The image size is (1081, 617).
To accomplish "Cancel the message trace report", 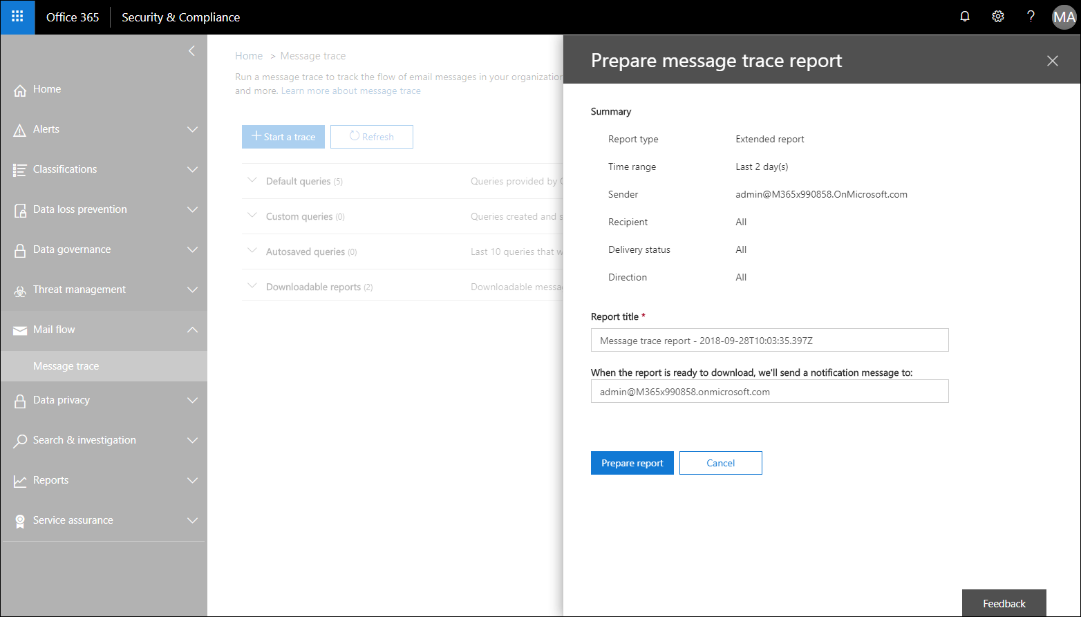I will click(720, 463).
